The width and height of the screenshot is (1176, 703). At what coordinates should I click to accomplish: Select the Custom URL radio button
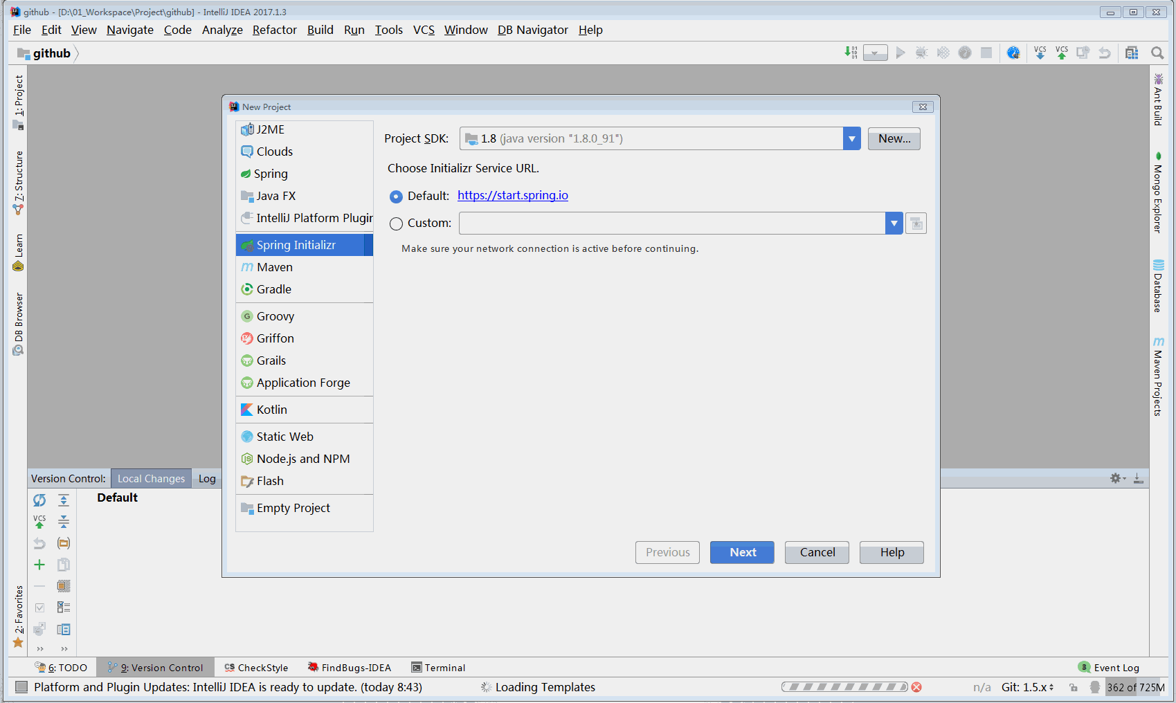[396, 223]
